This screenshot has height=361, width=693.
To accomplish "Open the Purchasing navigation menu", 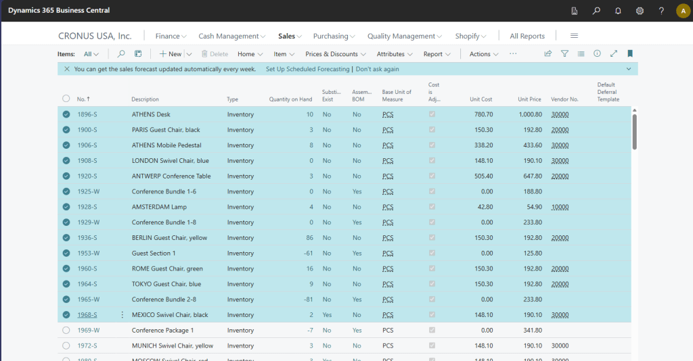I will point(334,37).
